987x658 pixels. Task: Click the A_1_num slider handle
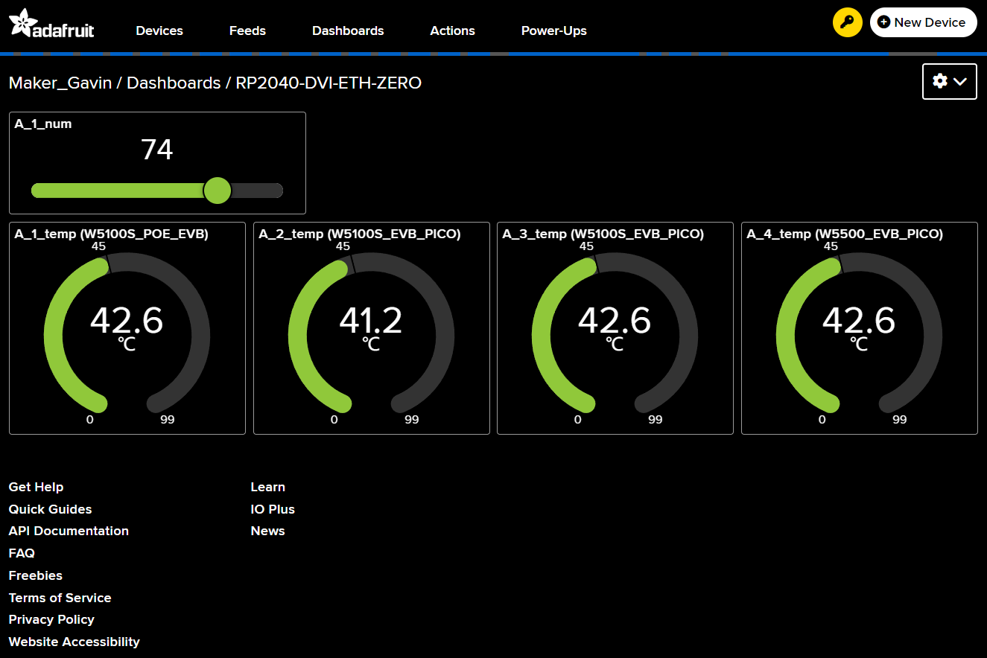pyautogui.click(x=218, y=191)
